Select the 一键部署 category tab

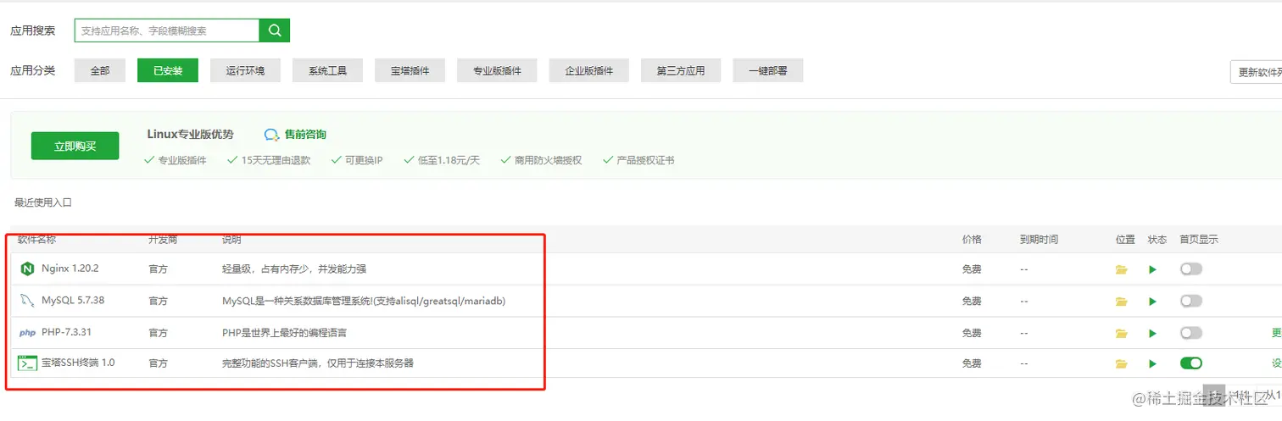point(768,70)
